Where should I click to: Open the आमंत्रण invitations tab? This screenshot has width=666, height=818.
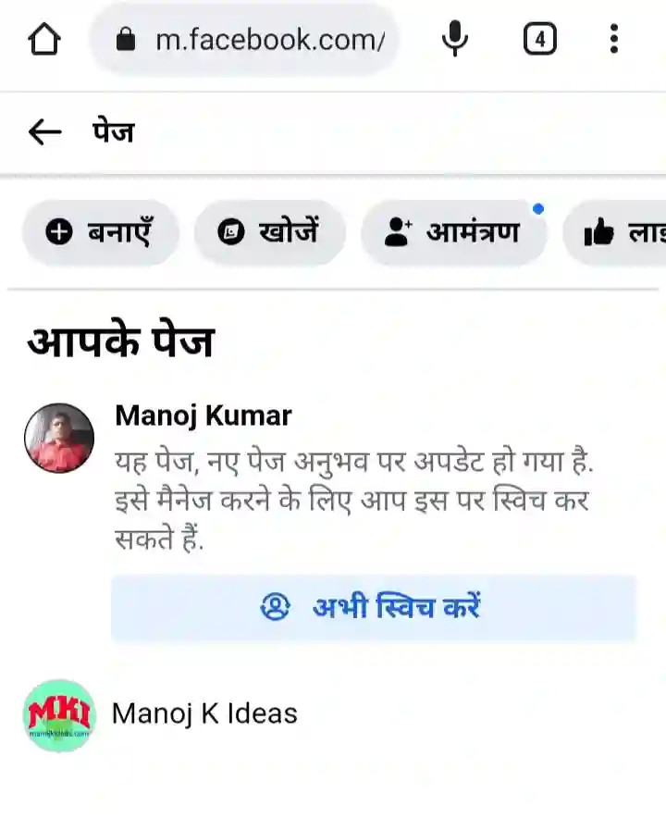[453, 232]
